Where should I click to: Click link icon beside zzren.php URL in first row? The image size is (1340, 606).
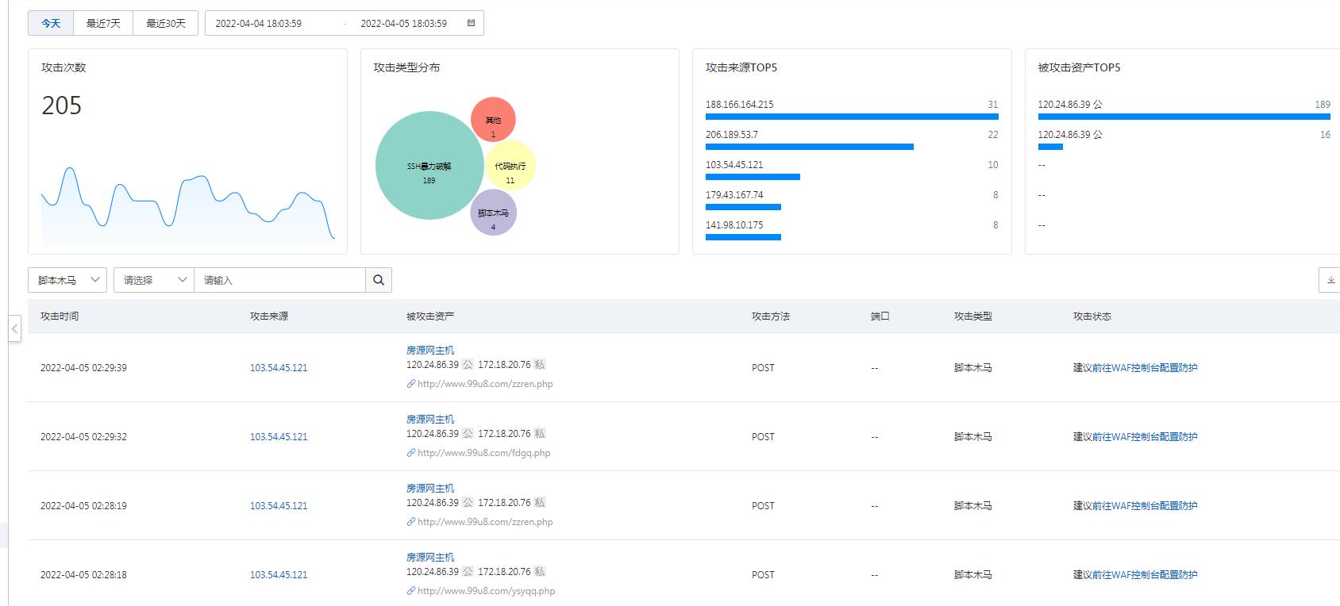click(x=411, y=384)
